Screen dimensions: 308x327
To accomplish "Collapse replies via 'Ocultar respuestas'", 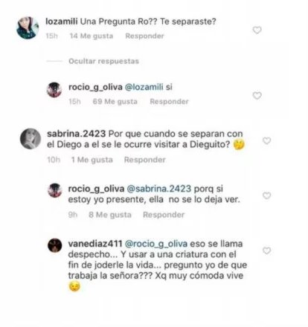I will click(103, 61).
